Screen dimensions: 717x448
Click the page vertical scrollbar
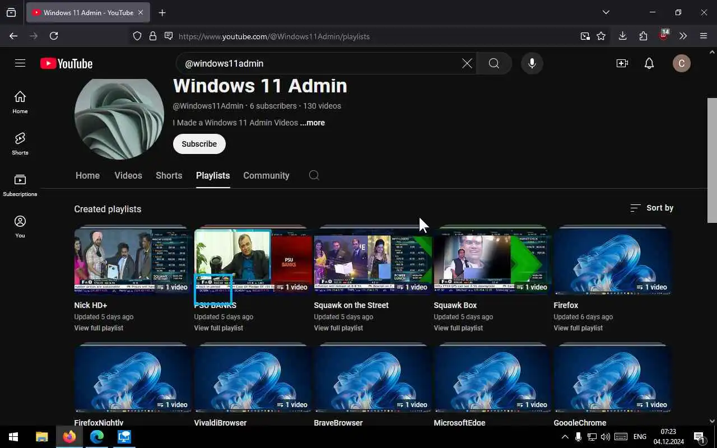(712, 160)
